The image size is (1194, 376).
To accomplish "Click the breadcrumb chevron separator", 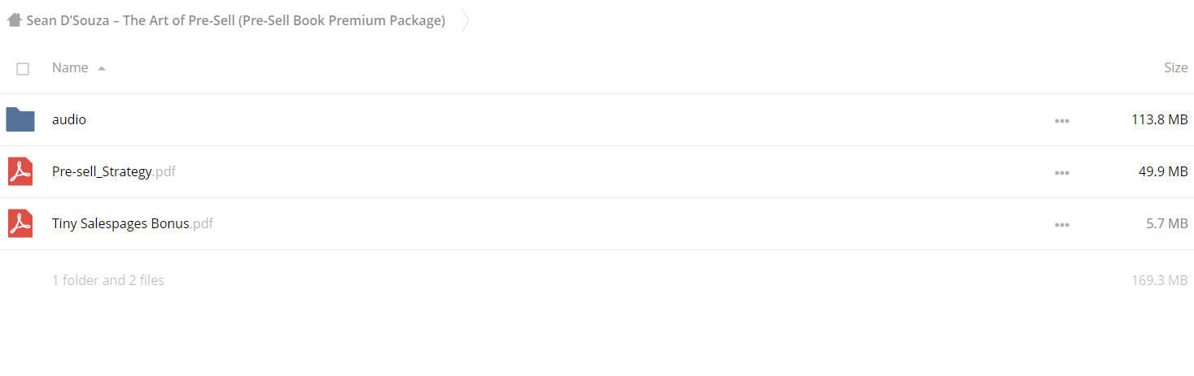I will [465, 20].
